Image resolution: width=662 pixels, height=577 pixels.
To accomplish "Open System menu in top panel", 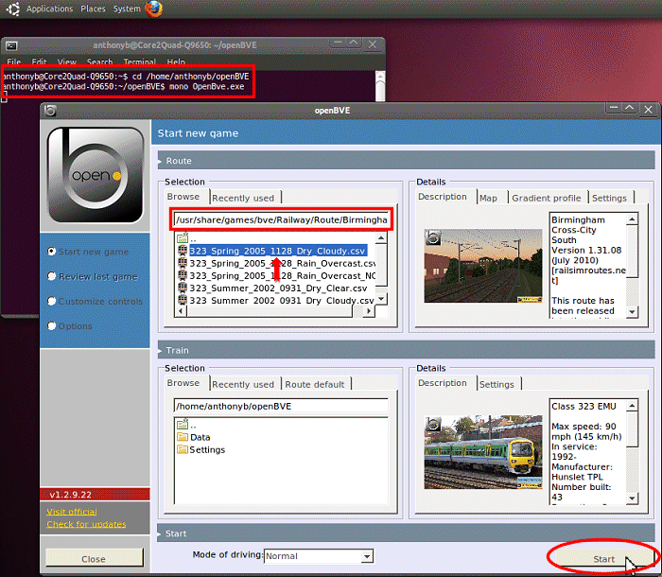I will click(x=127, y=9).
